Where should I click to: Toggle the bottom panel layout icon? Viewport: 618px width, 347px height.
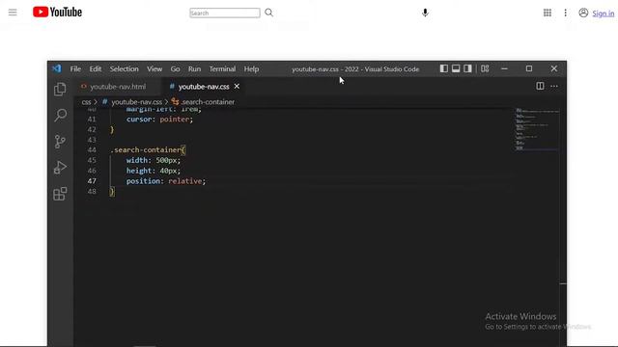tap(456, 68)
